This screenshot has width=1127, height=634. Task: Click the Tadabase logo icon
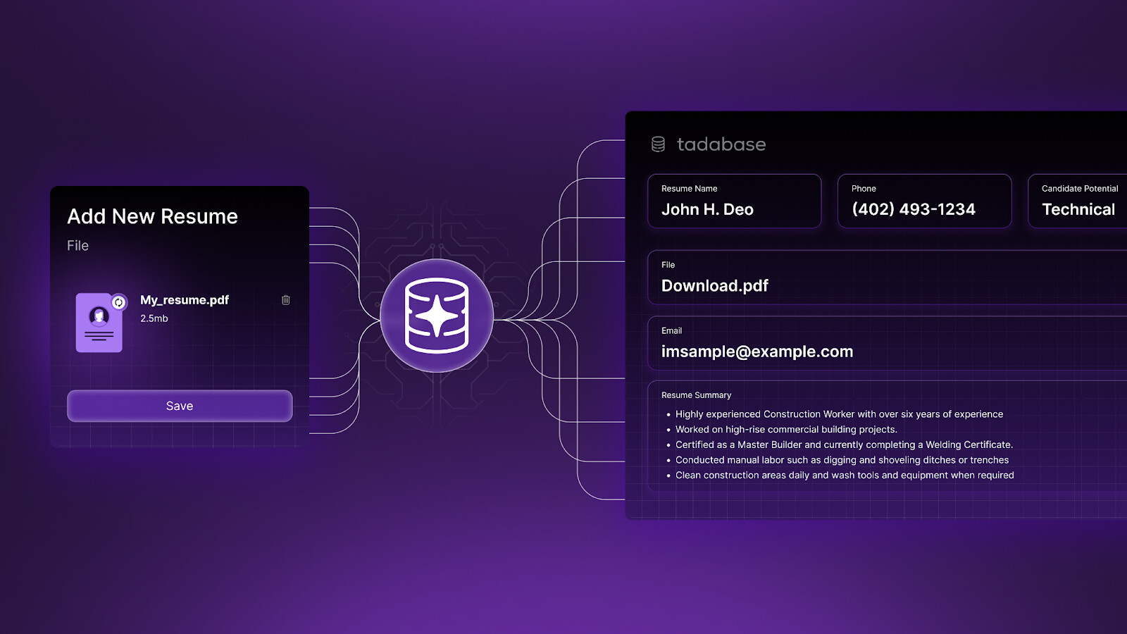pos(658,144)
